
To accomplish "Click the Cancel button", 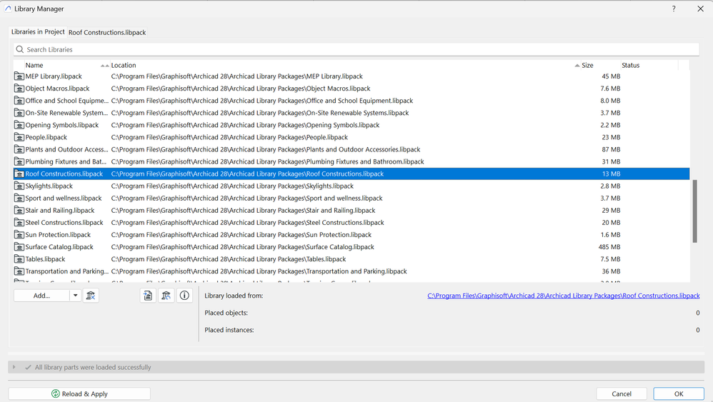I will pos(622,394).
